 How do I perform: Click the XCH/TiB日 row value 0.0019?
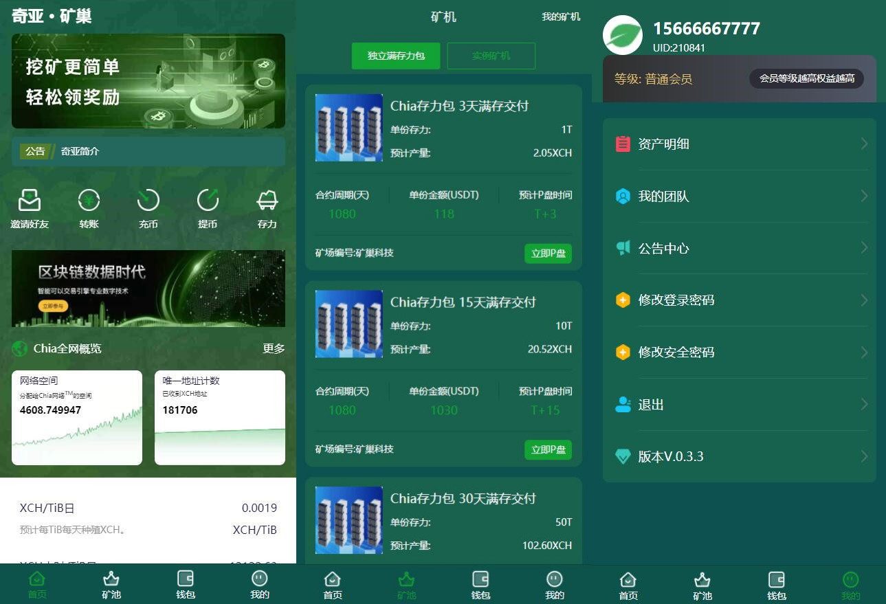click(259, 508)
